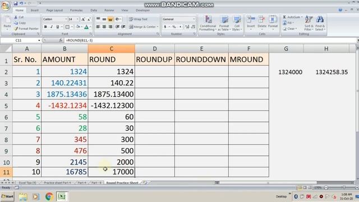Adjust the zoom slider in status bar

pos(344,187)
